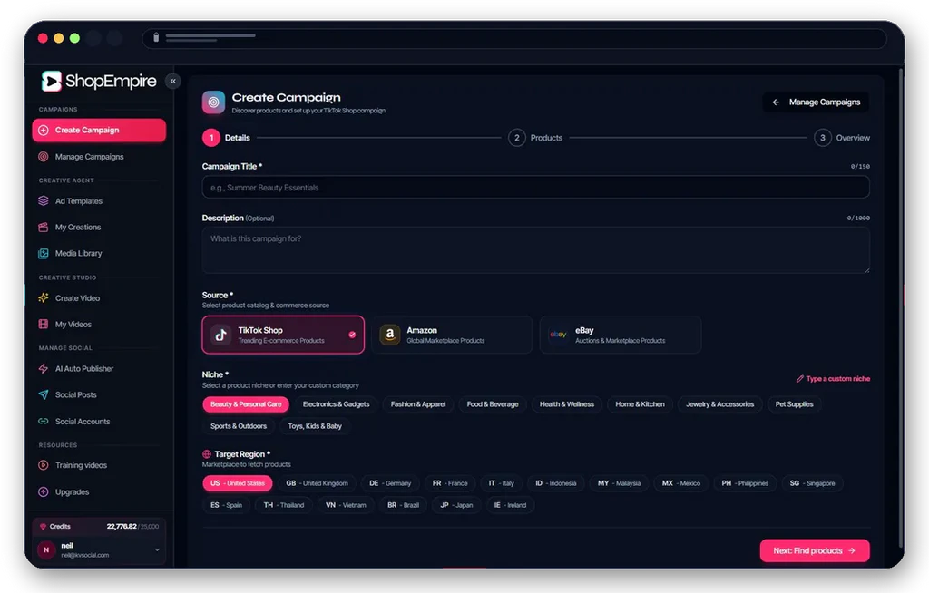Select the Fashion & Apparel niche

(418, 404)
